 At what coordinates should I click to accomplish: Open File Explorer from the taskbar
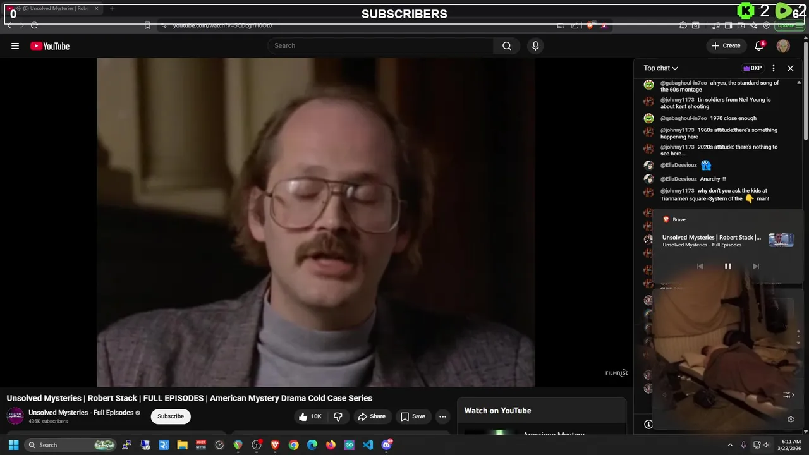tap(182, 445)
